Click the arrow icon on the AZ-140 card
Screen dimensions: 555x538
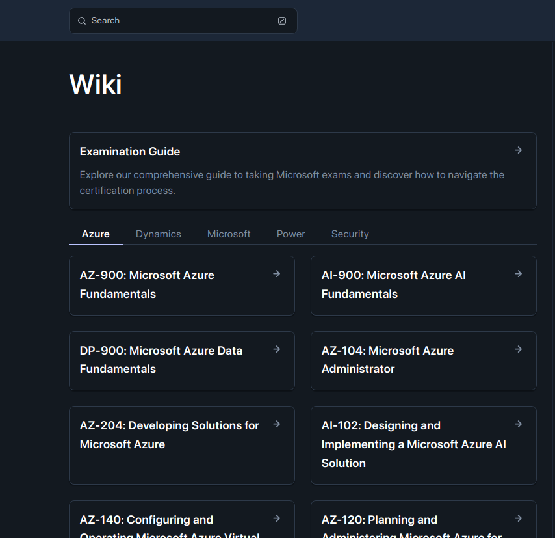(276, 518)
